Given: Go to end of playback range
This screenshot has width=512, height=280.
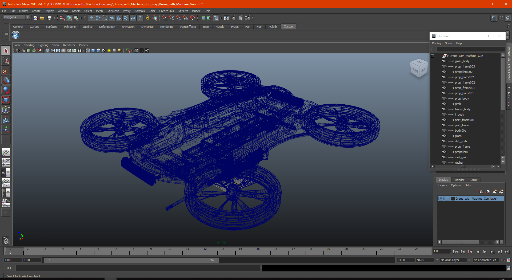Looking at the screenshot, I should click(x=507, y=251).
